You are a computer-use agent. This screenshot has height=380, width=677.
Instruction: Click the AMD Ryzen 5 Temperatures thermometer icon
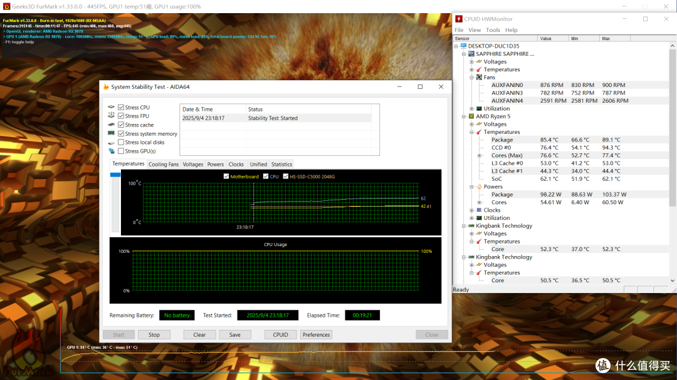point(479,132)
